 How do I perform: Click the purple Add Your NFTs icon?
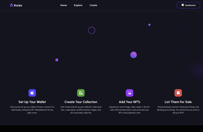pos(129,93)
